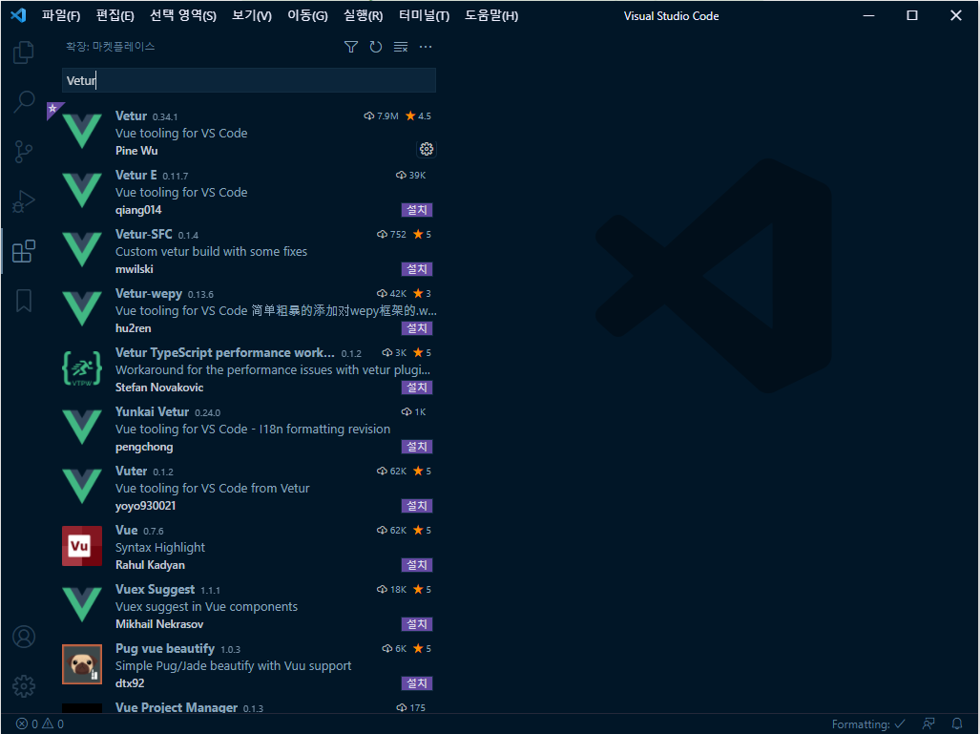The height and width of the screenshot is (734, 980).
Task: Open the feedback icon in status bar
Action: pyautogui.click(x=928, y=724)
